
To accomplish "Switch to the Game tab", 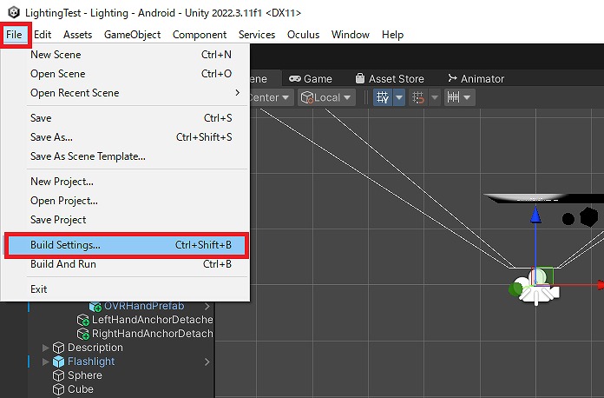I will click(311, 79).
